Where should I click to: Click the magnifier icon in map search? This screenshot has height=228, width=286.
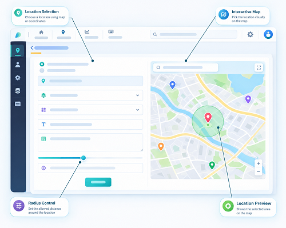click(158, 67)
